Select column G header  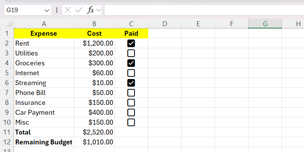265,24
